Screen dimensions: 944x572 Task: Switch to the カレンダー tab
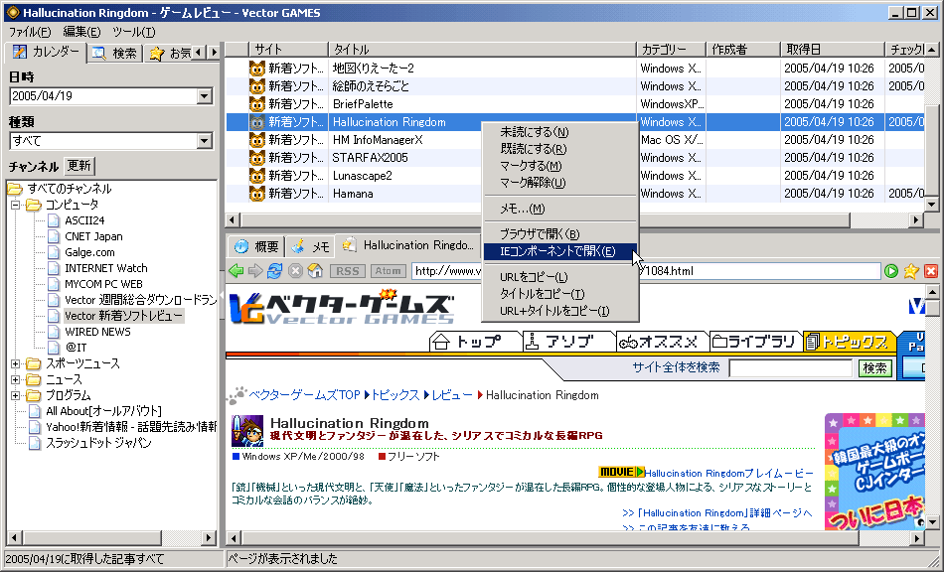[x=46, y=53]
